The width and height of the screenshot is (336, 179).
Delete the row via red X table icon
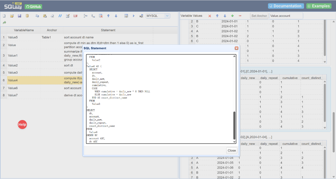101,16
